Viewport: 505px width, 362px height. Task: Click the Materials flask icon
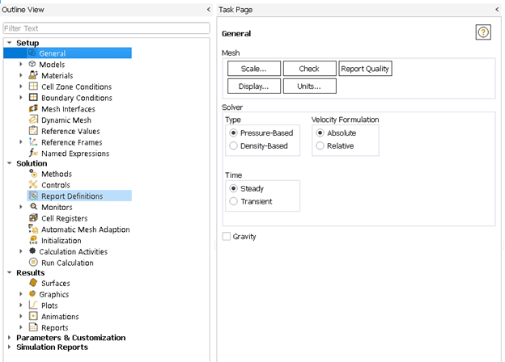click(x=33, y=75)
